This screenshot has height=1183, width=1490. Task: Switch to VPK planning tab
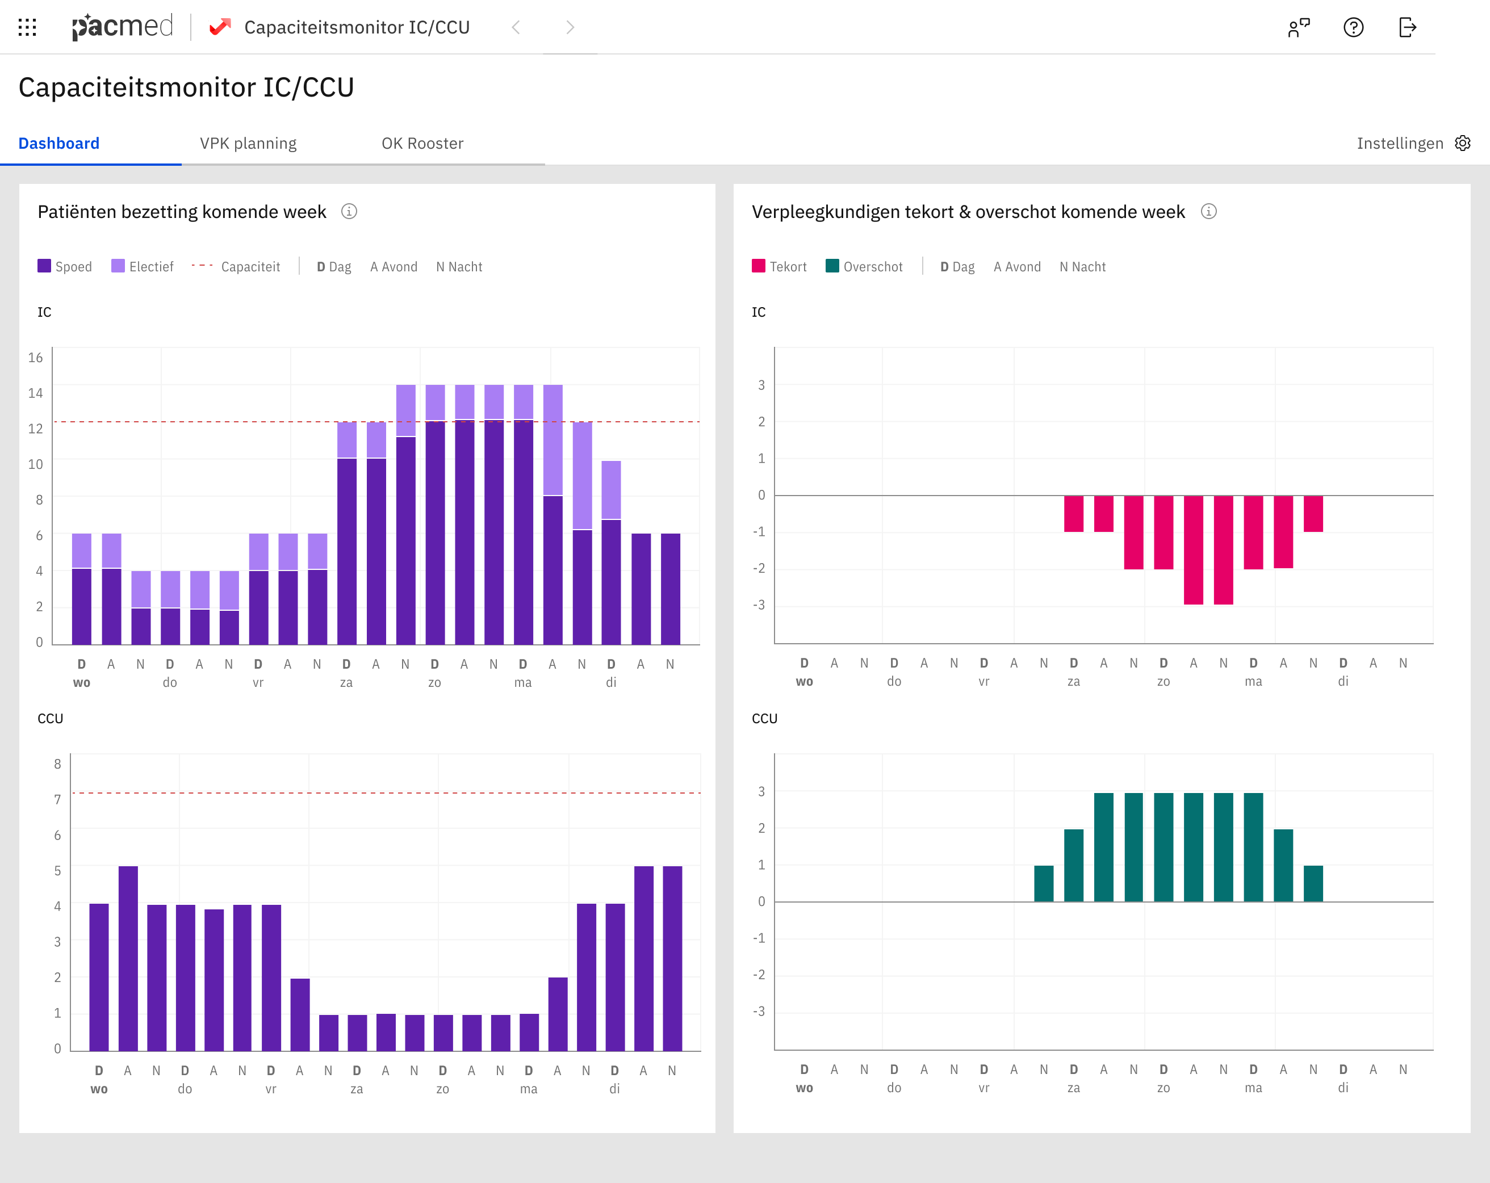248,143
